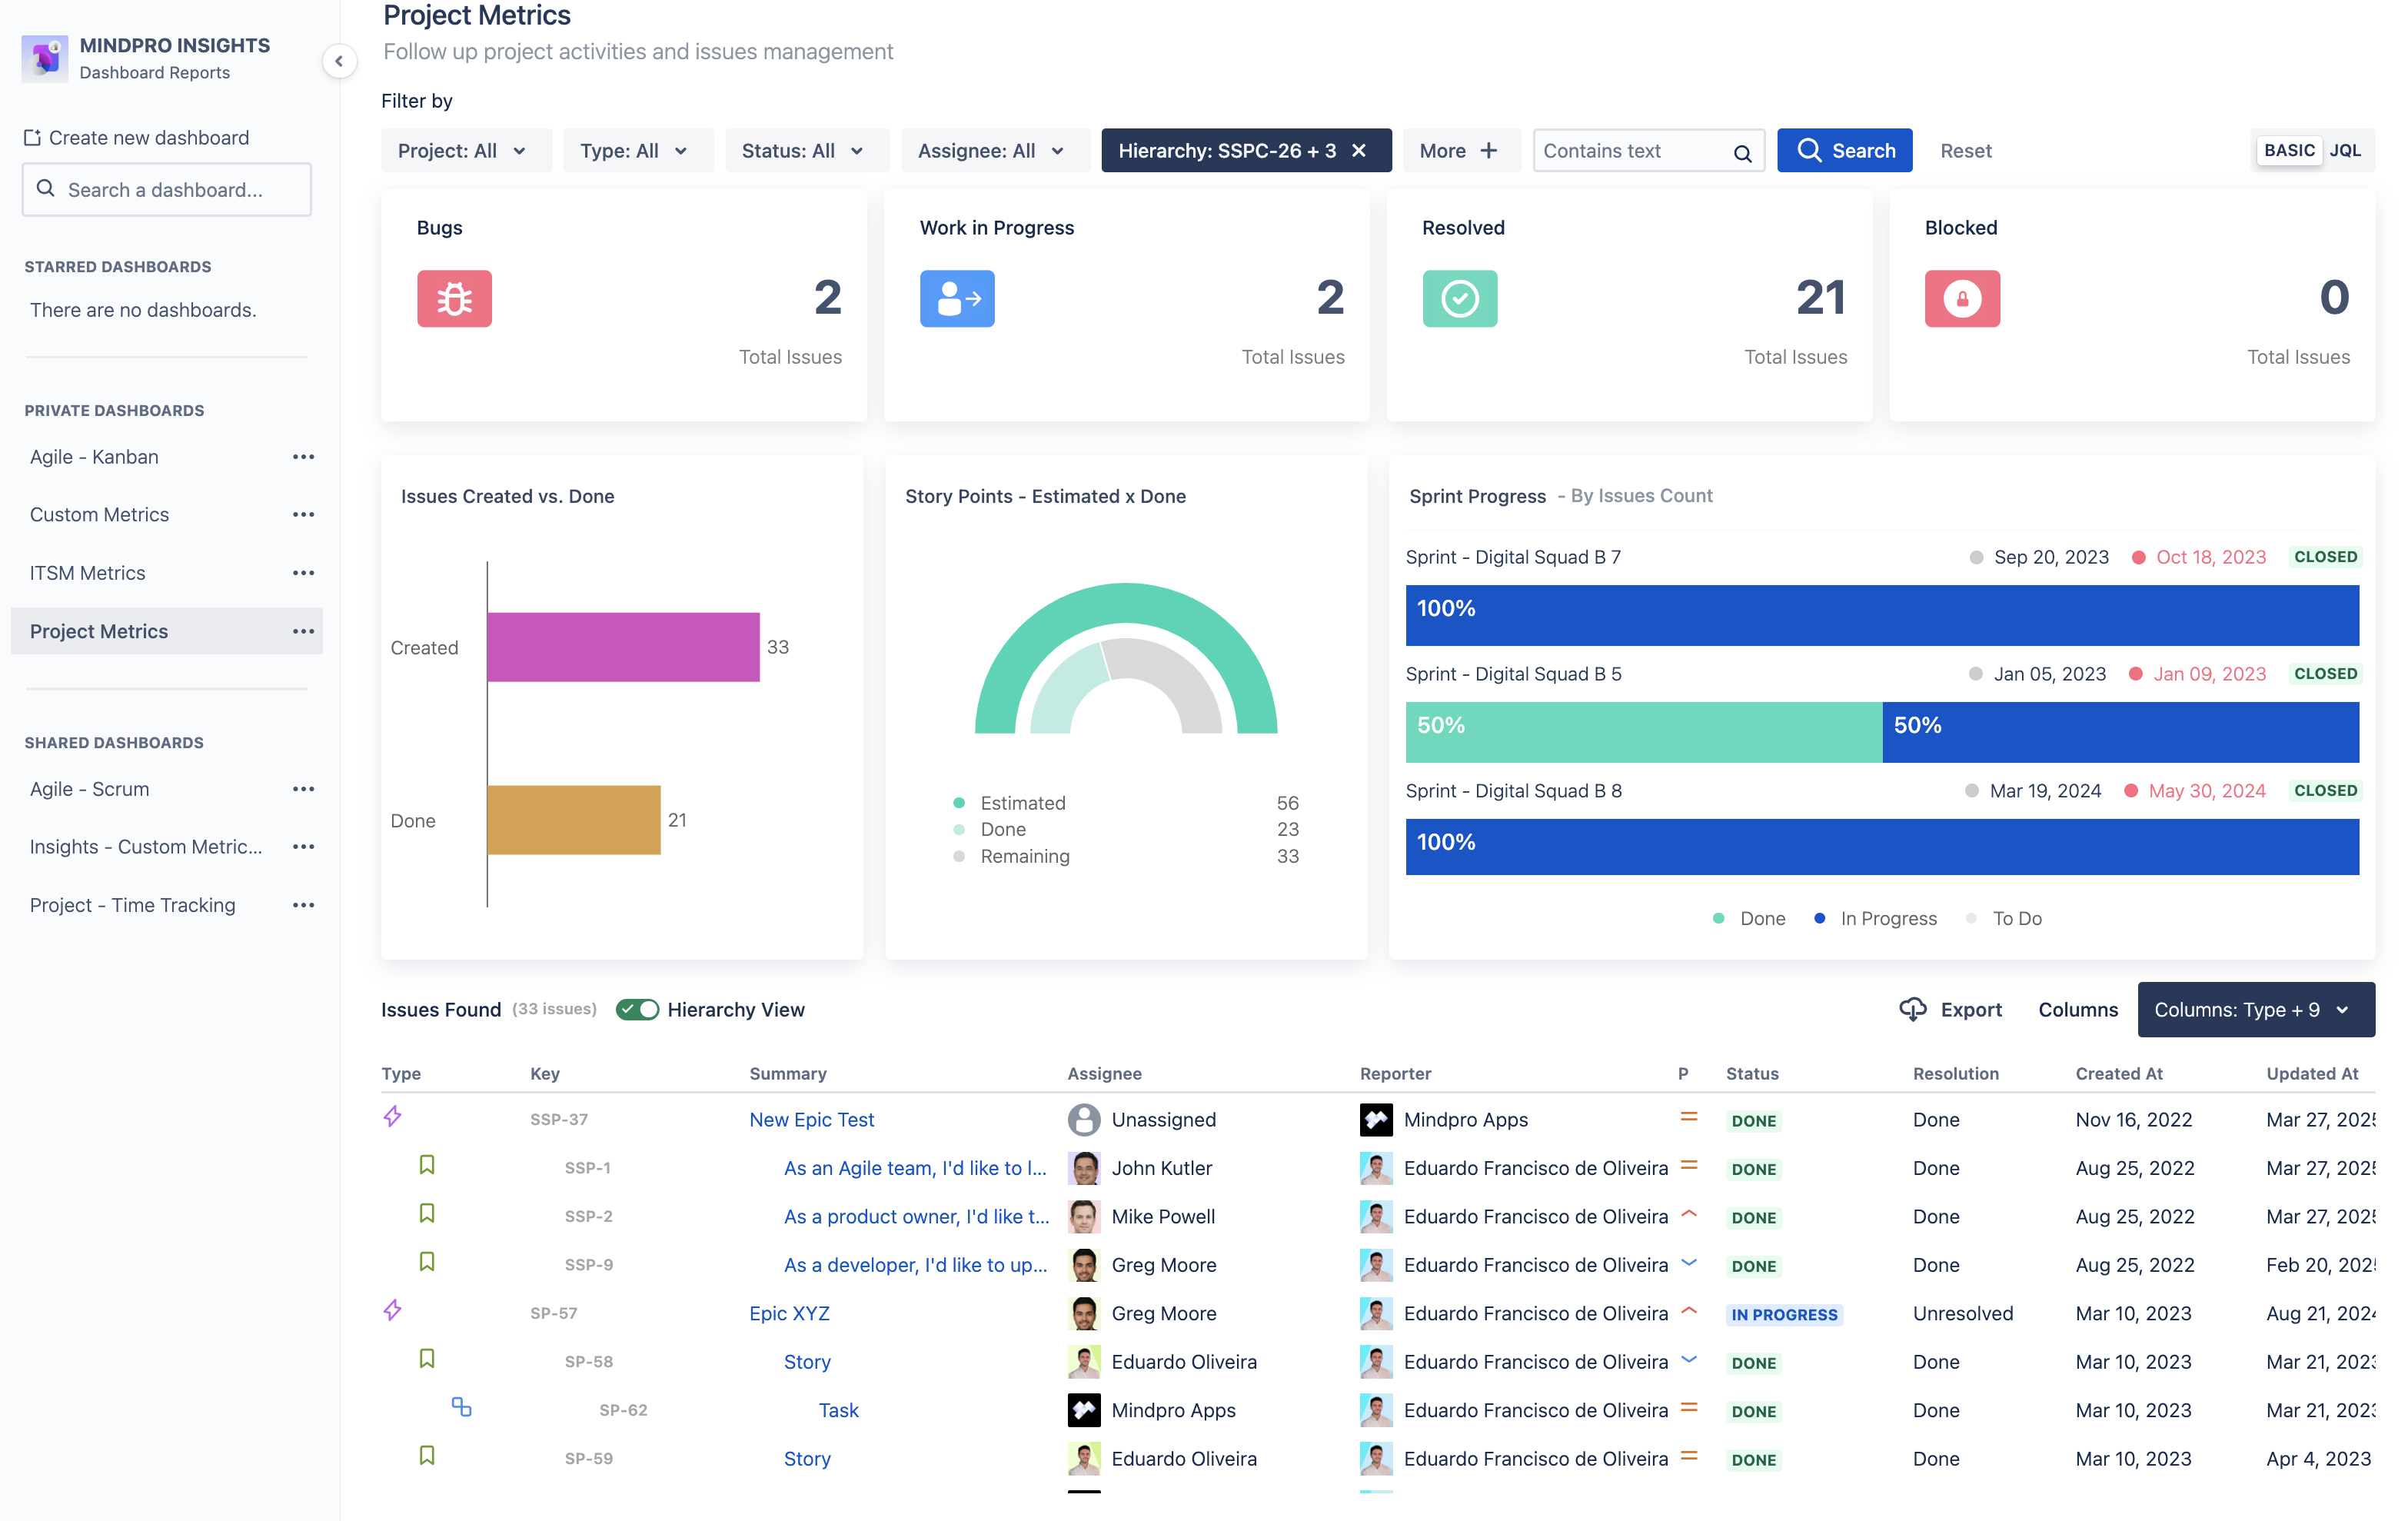Click the blue Search button

click(1844, 150)
